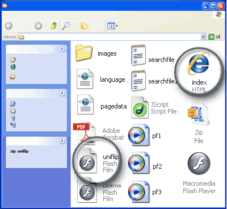Select the language file name label
This screenshot has width=227, height=209.
point(112,80)
